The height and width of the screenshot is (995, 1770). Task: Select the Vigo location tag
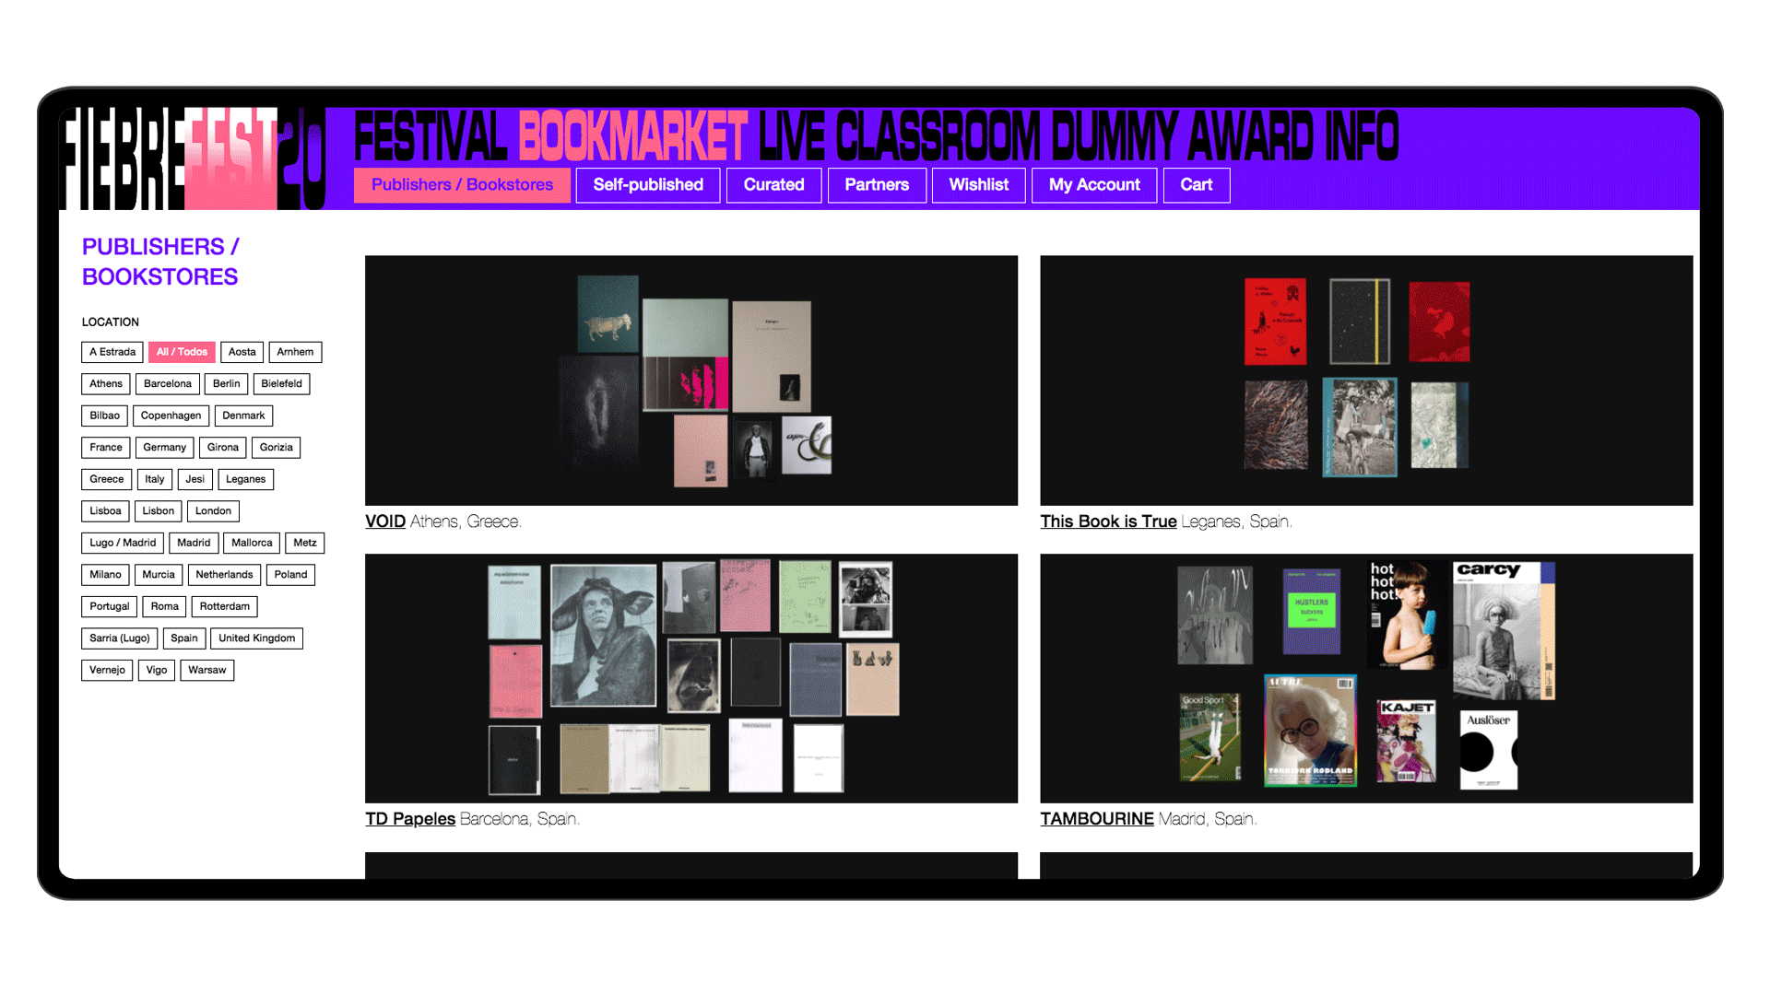click(x=157, y=671)
